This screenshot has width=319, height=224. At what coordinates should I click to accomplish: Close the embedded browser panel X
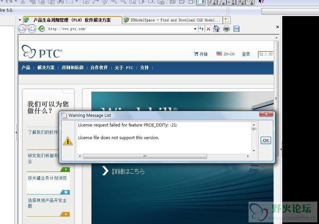[278, 27]
